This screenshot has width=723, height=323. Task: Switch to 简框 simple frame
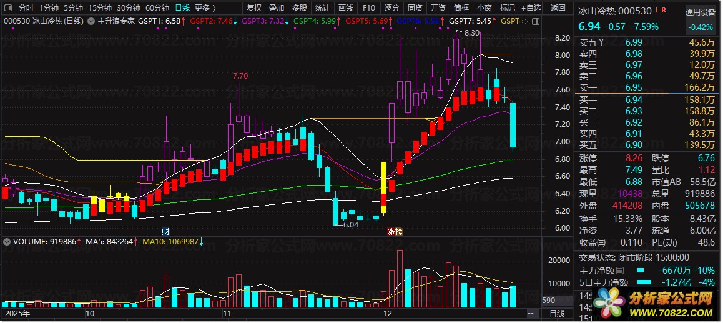coord(461,8)
